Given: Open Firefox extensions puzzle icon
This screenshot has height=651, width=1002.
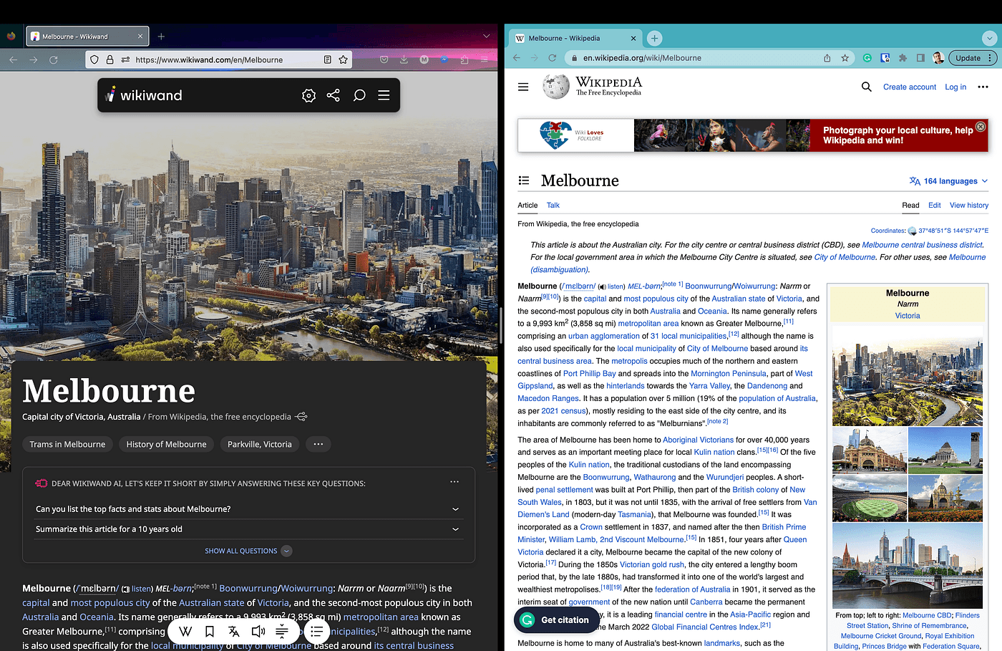Looking at the screenshot, I should (x=464, y=59).
